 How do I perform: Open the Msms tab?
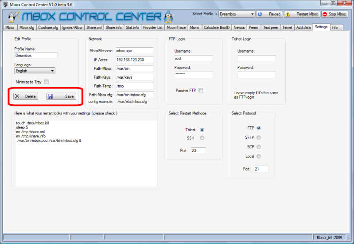coord(195,27)
